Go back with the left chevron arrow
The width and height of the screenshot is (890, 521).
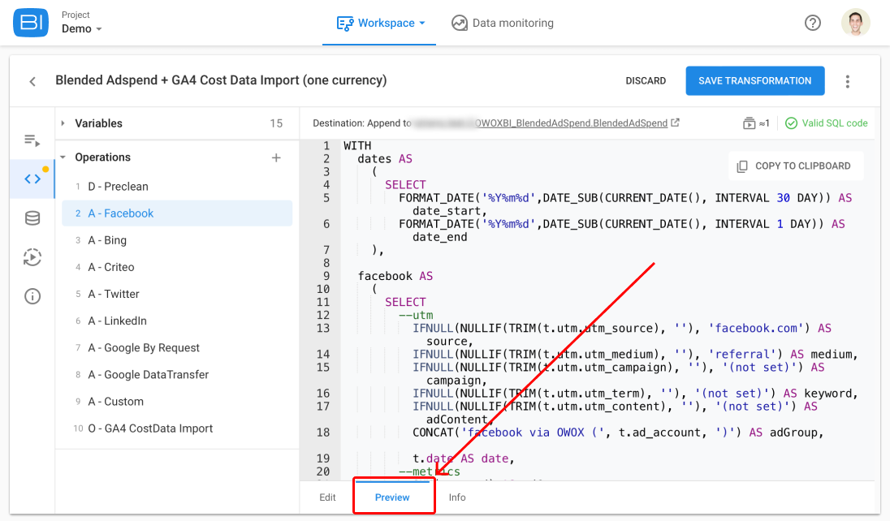point(32,82)
